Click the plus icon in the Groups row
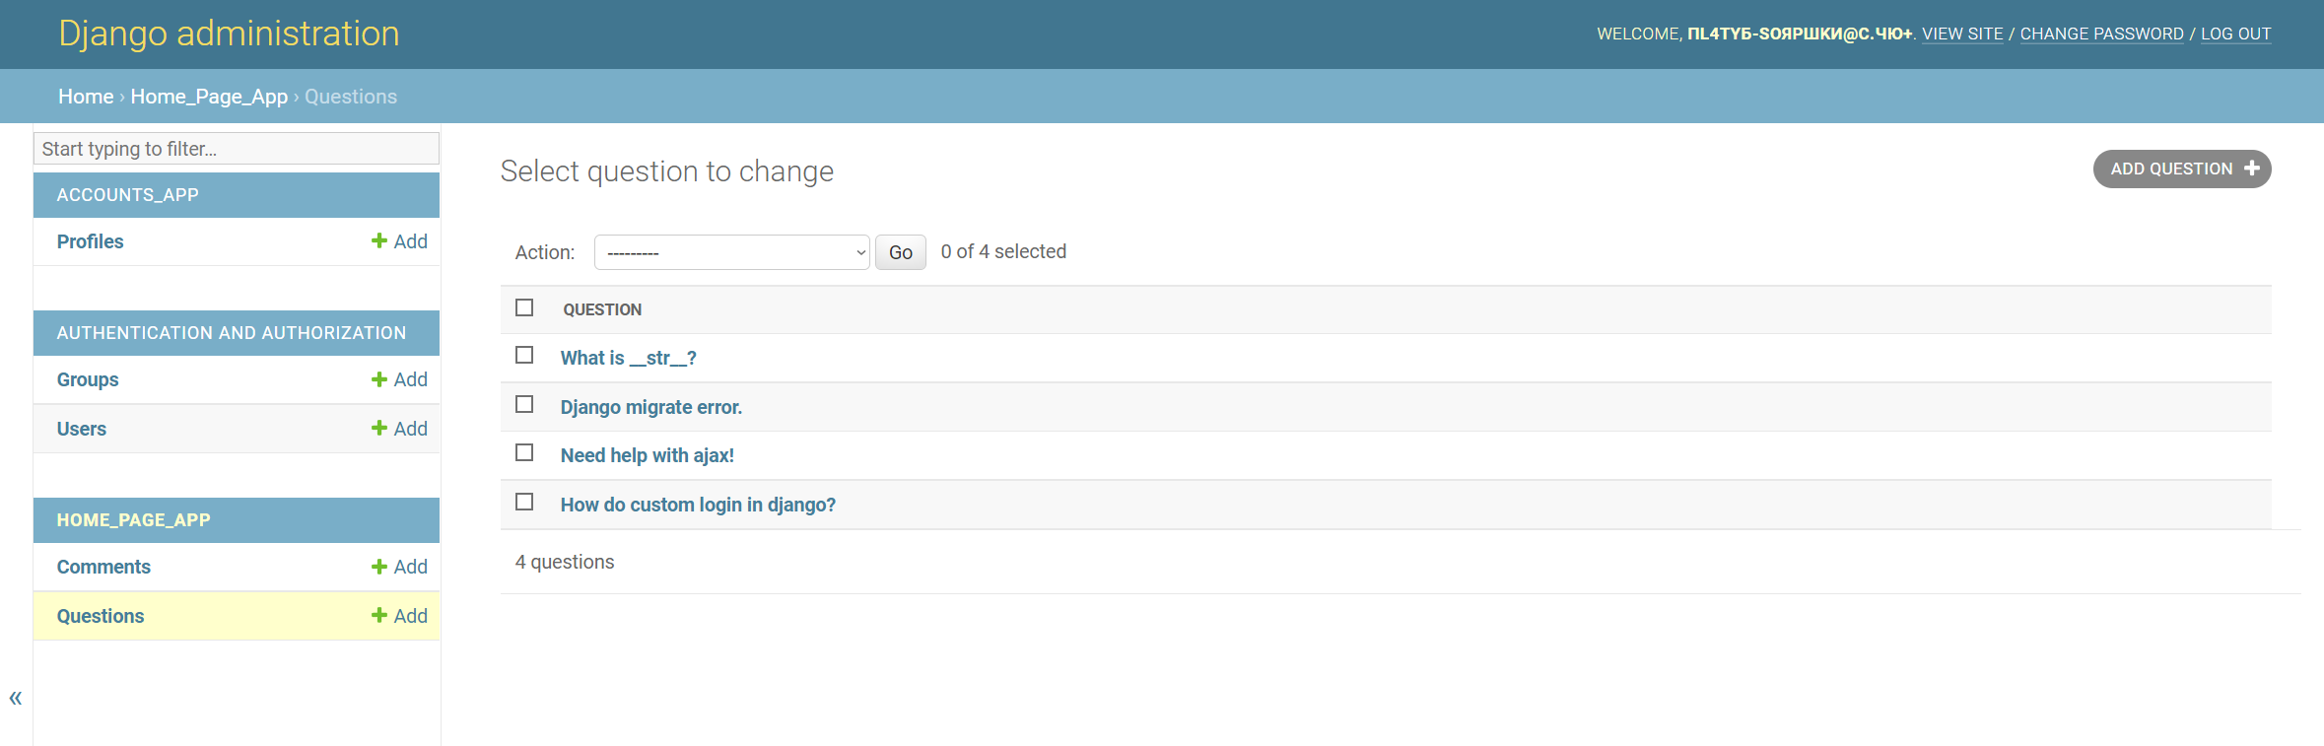 pos(378,378)
